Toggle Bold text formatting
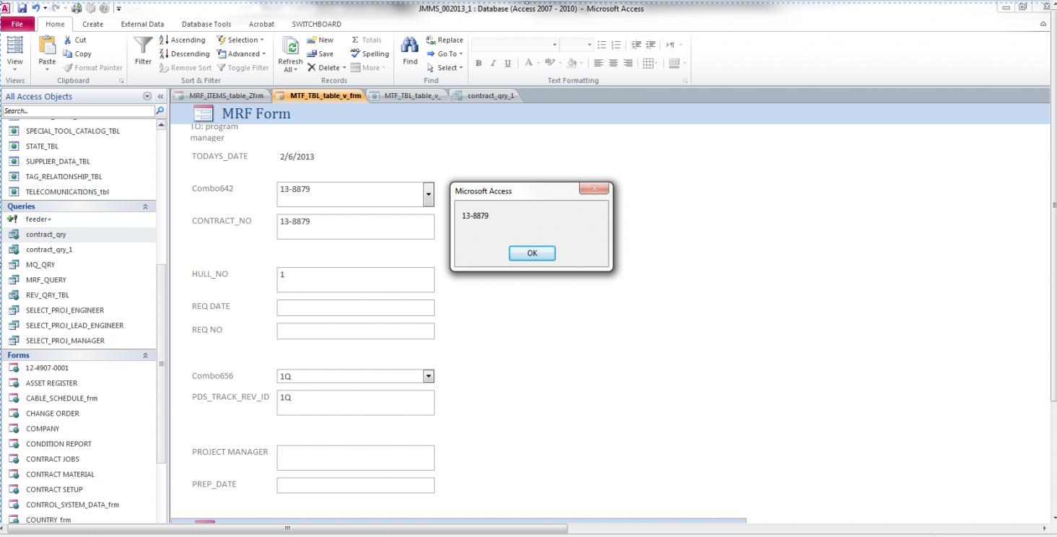The height and width of the screenshot is (537, 1057). (479, 64)
